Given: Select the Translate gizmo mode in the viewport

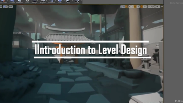Looking at the screenshot, I should click(122, 7).
